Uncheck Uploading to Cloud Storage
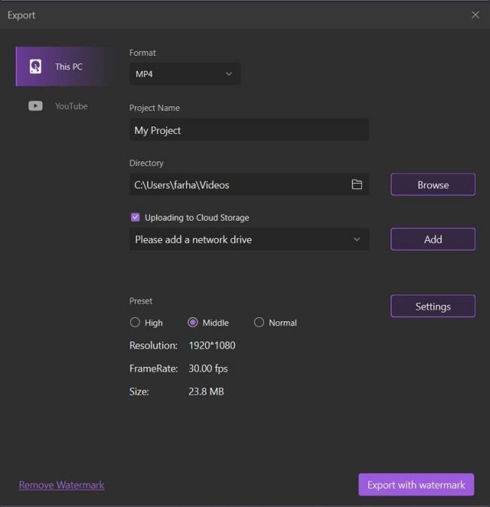The image size is (490, 507). pos(136,218)
